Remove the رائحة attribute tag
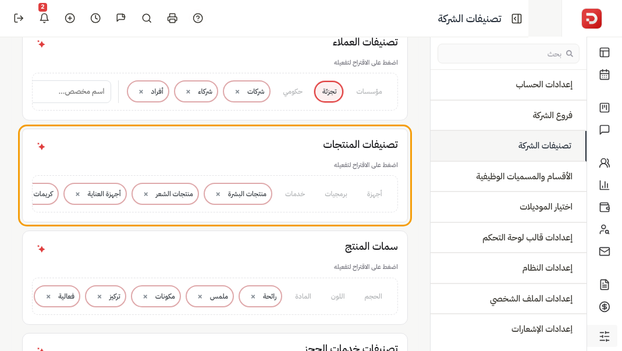This screenshot has height=351, width=622. [x=253, y=297]
